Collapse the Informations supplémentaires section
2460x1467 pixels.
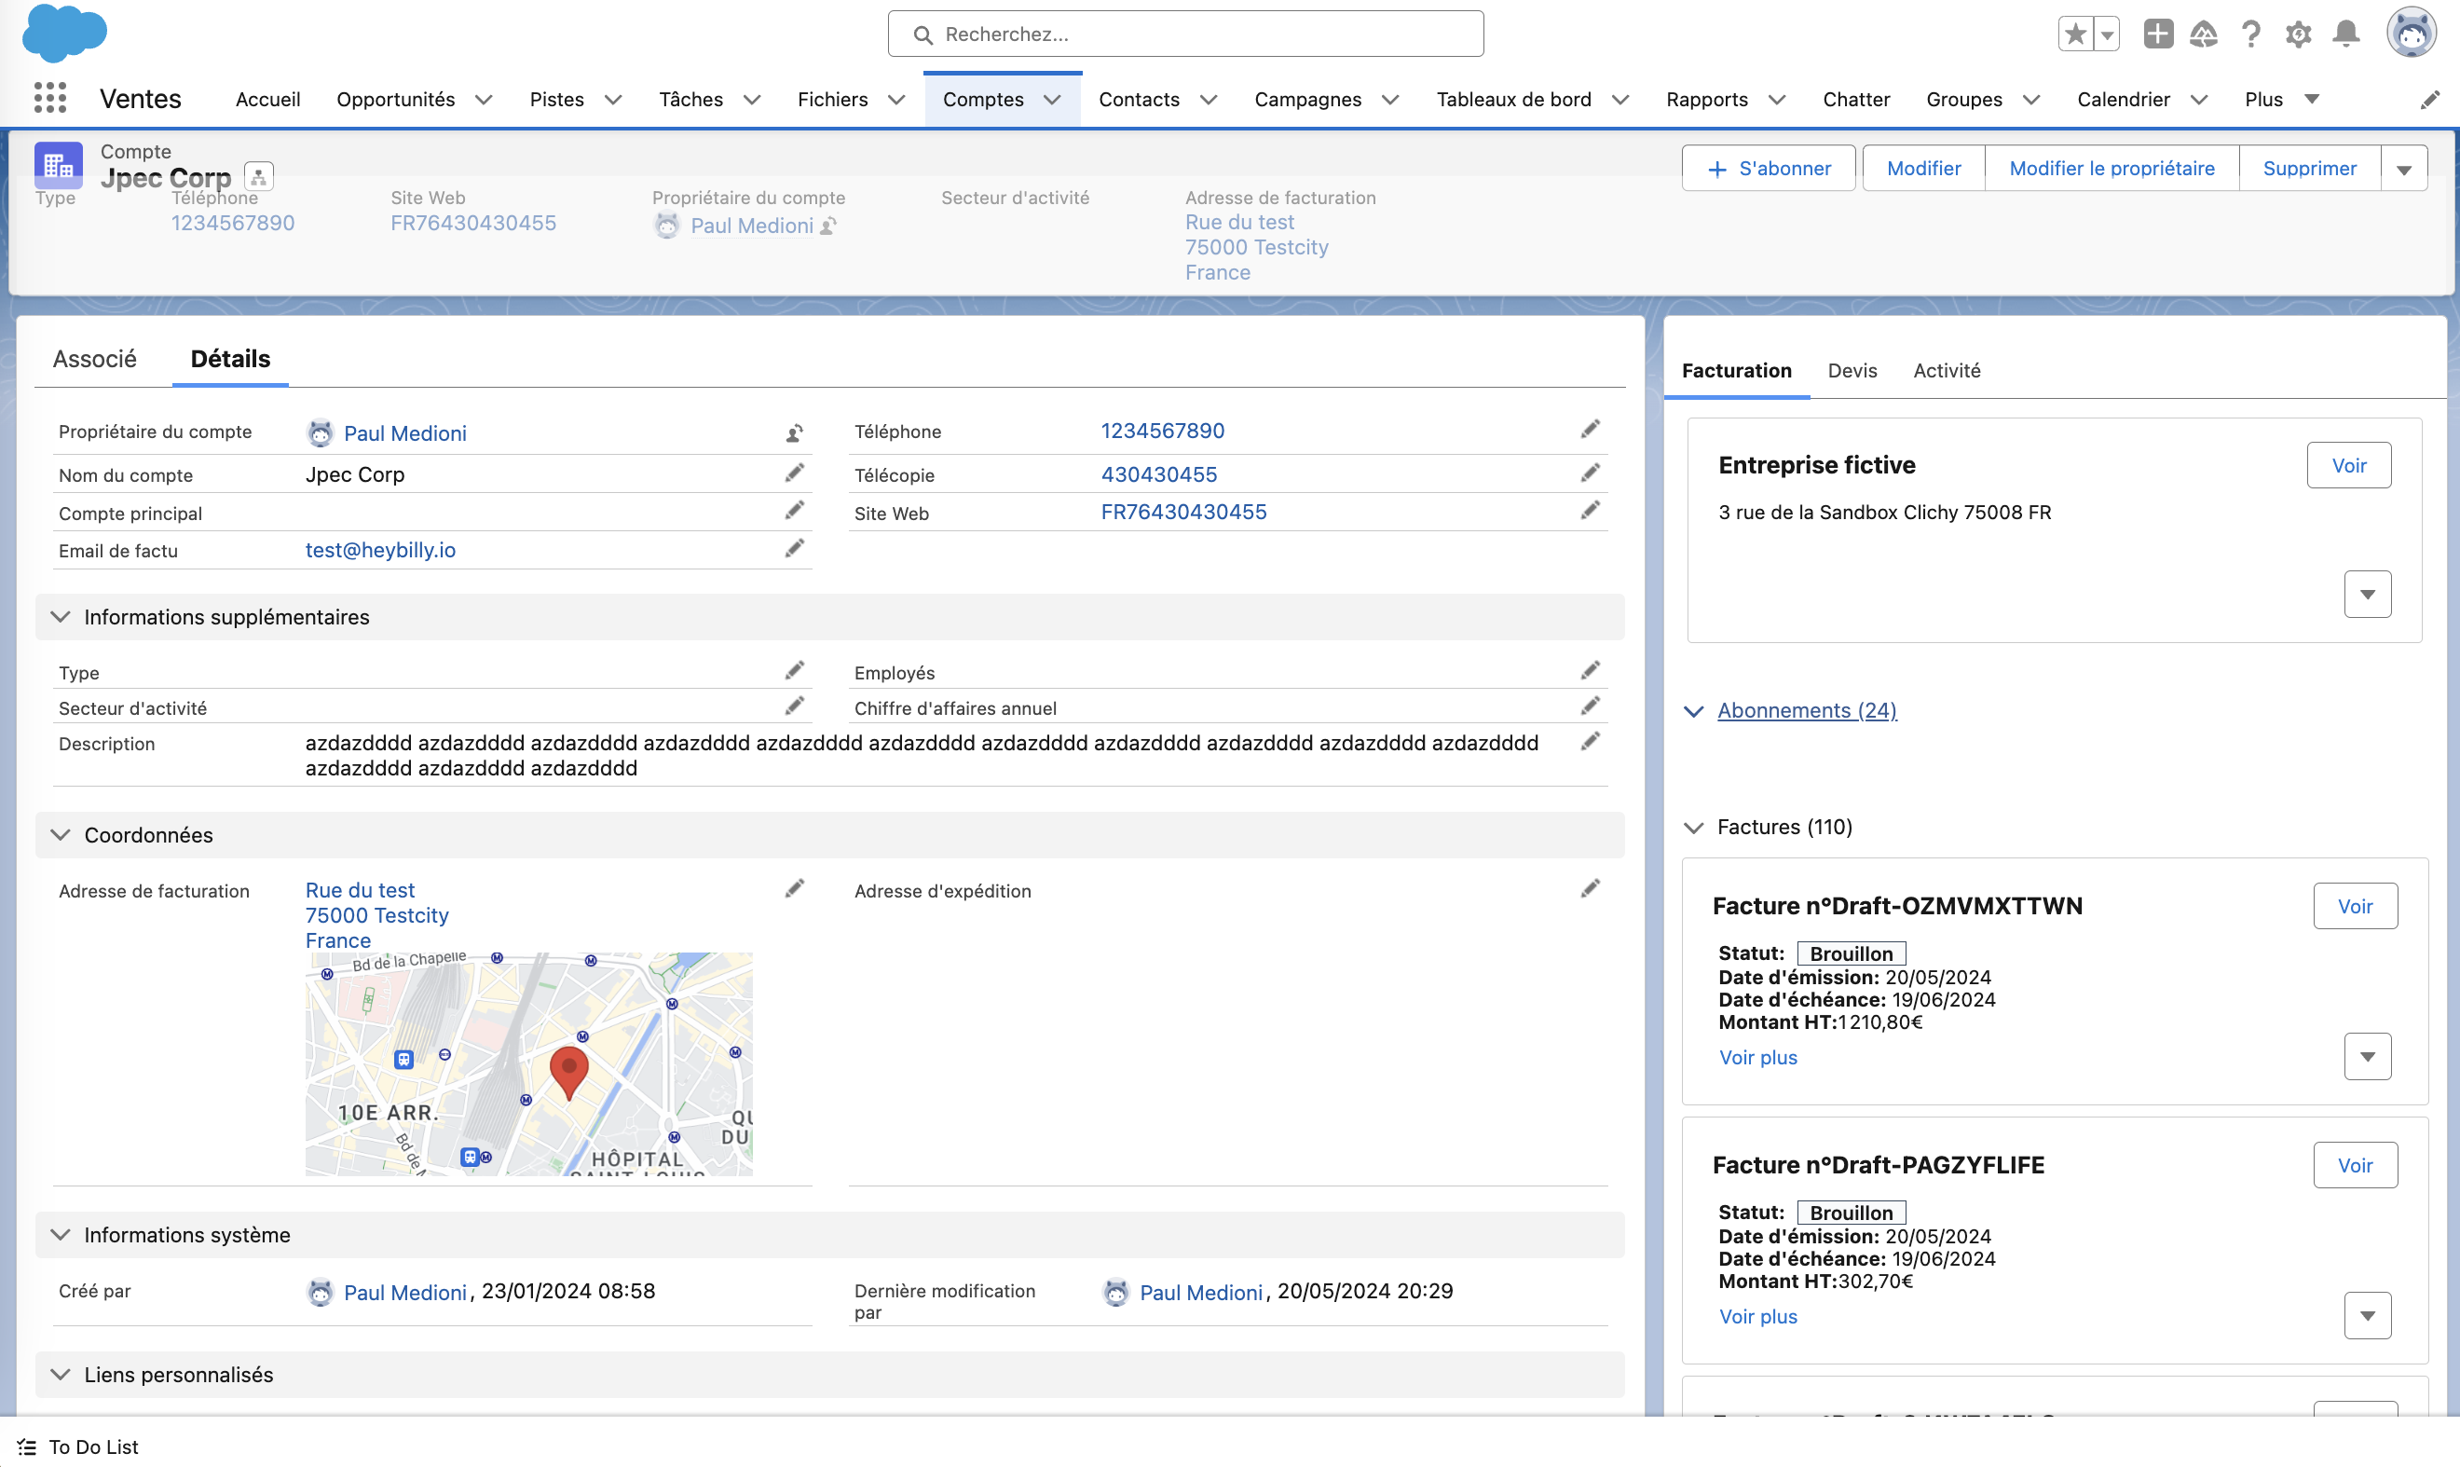[x=61, y=617]
